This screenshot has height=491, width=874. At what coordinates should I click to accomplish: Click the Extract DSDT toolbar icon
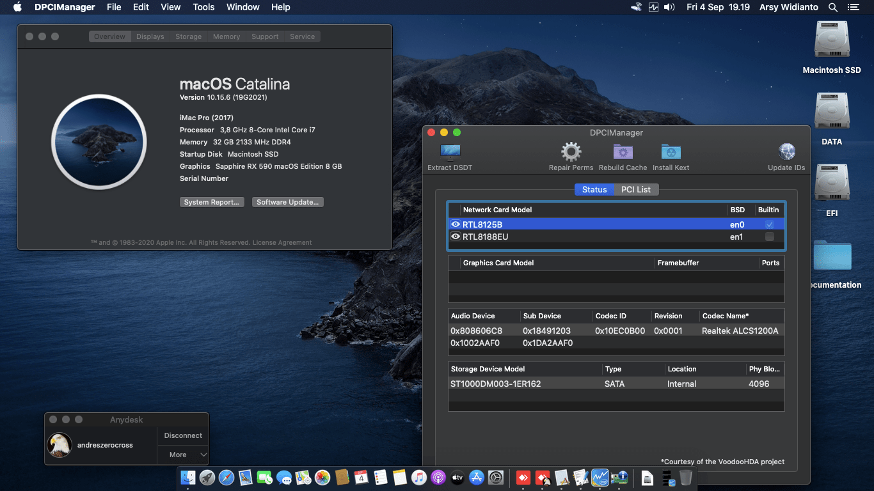(450, 152)
